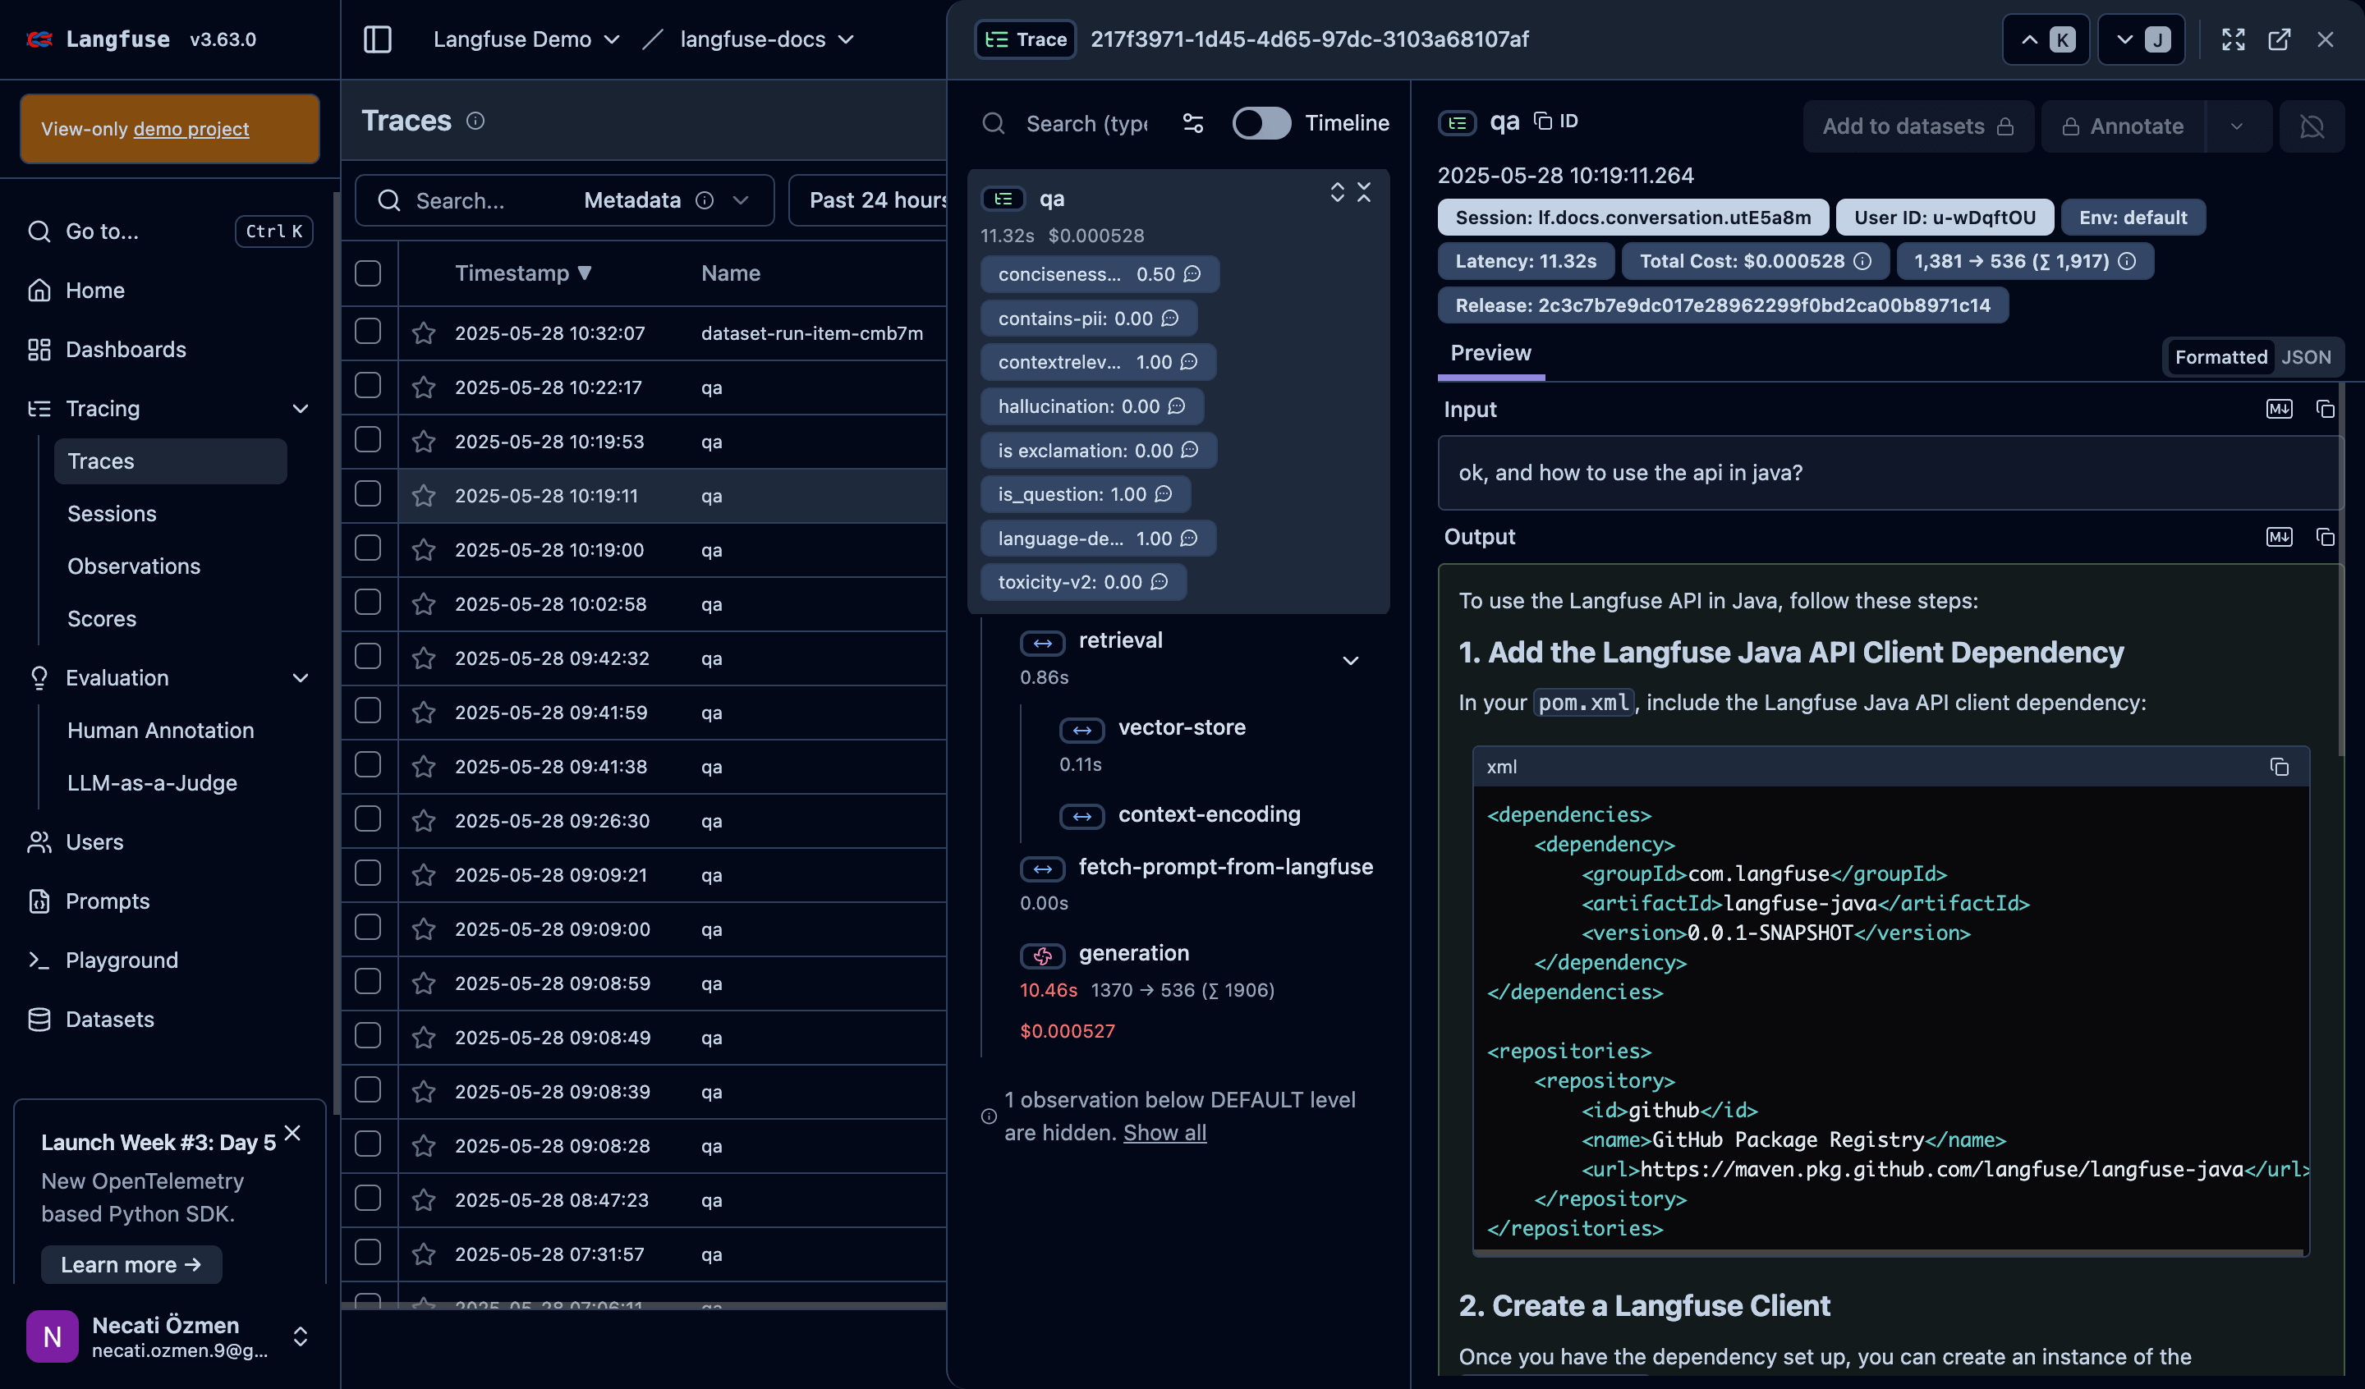2365x1389 pixels.
Task: Click the Show all hidden observations link
Action: (1164, 1133)
